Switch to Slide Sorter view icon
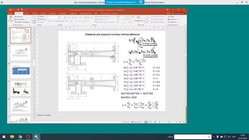Viewport: 249px width, 140px height. pos(151,122)
